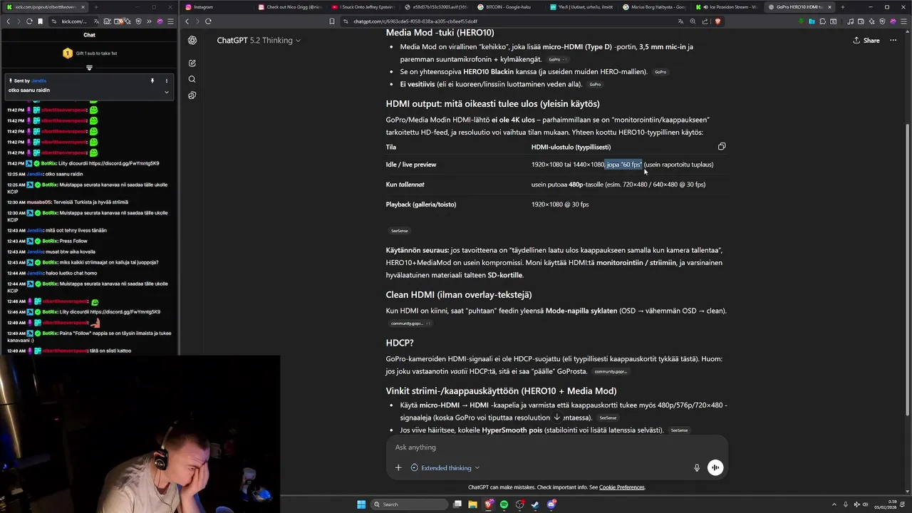This screenshot has height=513, width=912.
Task: Reload the ChatGPT page
Action: (208, 21)
